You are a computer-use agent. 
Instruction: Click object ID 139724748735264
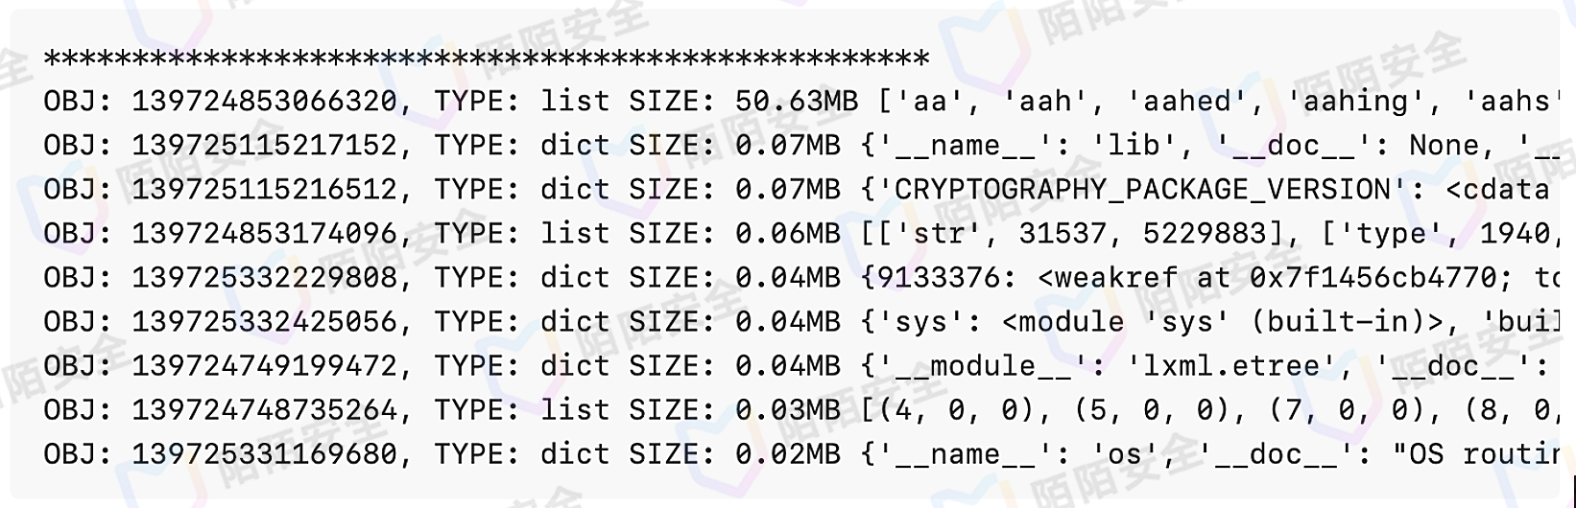pyautogui.click(x=264, y=409)
